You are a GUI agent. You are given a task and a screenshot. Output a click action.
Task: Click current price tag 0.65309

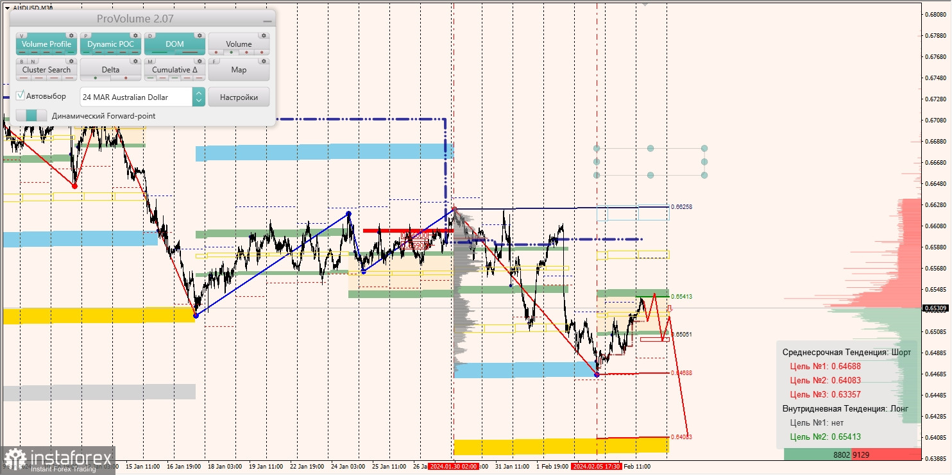[935, 308]
